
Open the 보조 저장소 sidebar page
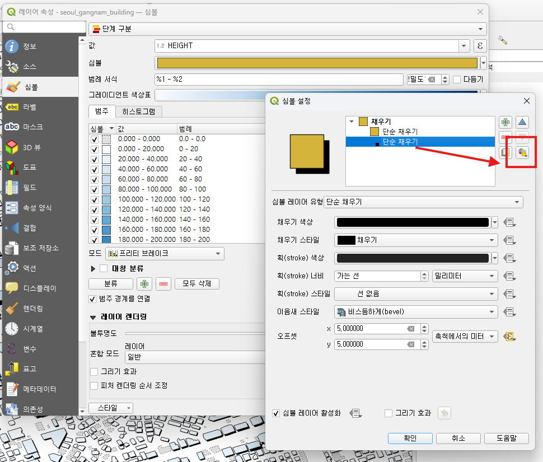coord(40,248)
